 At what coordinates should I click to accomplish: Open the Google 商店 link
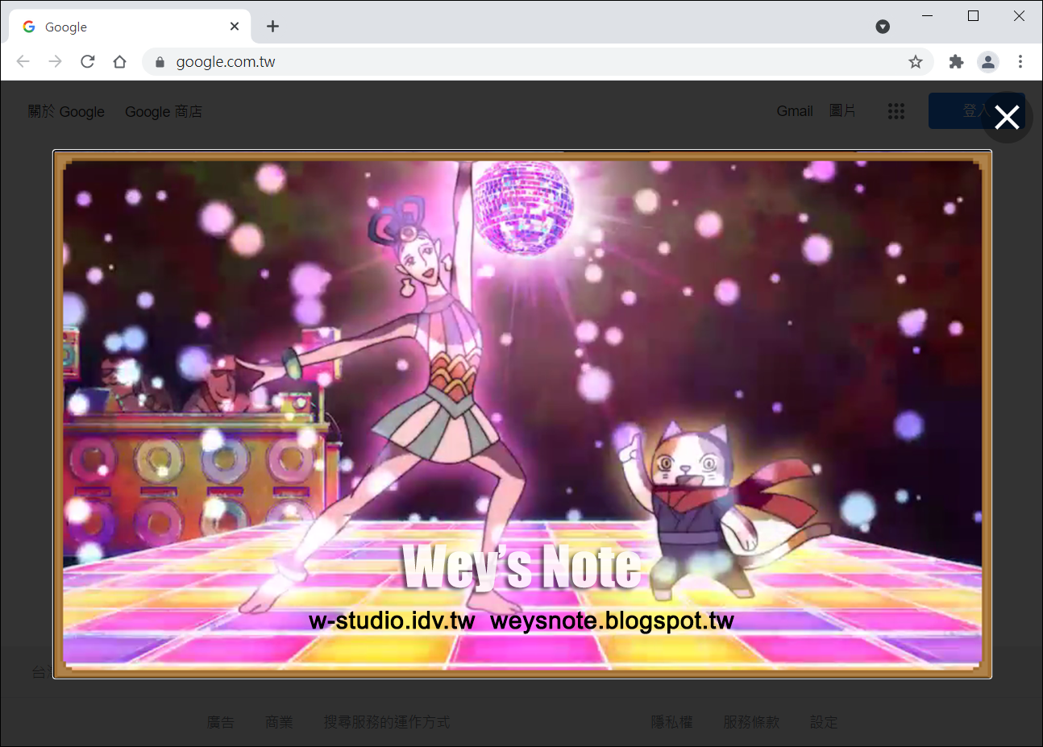(x=164, y=112)
